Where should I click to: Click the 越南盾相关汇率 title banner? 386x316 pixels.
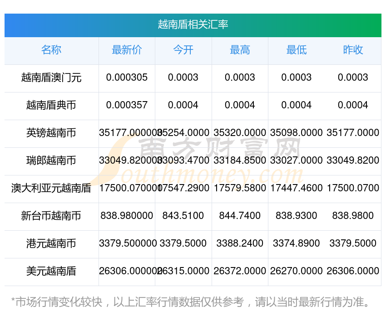pos(193,24)
